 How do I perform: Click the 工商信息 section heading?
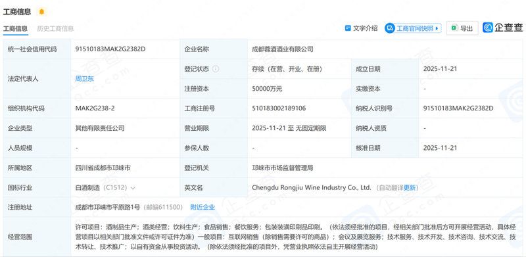(17, 12)
